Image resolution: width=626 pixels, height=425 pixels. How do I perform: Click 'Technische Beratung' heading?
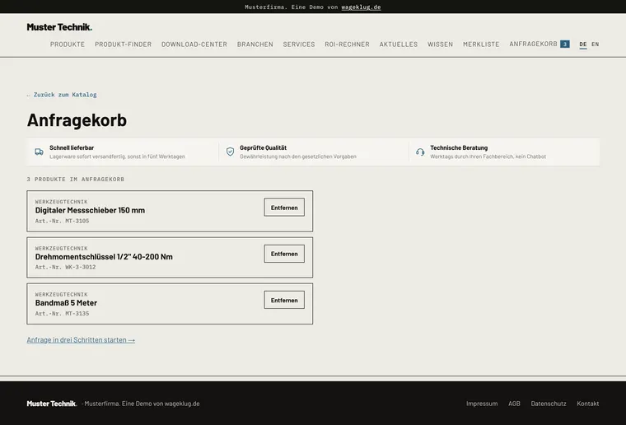(x=459, y=147)
